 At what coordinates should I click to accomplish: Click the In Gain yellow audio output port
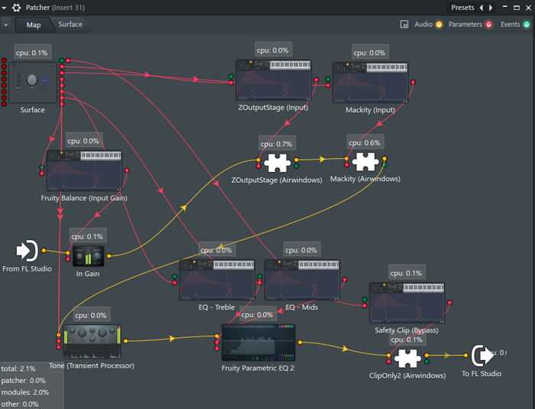click(x=109, y=255)
